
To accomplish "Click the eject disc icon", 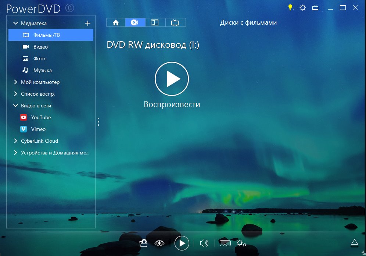I will [354, 243].
